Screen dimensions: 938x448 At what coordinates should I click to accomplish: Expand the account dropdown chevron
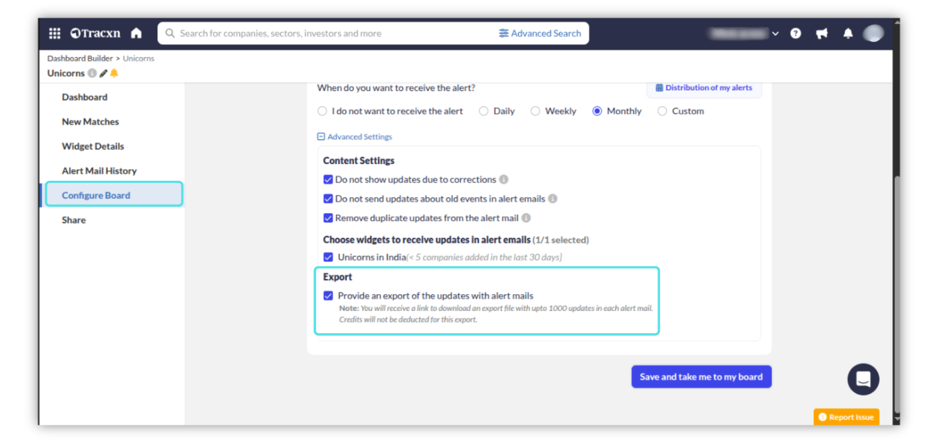click(x=775, y=34)
